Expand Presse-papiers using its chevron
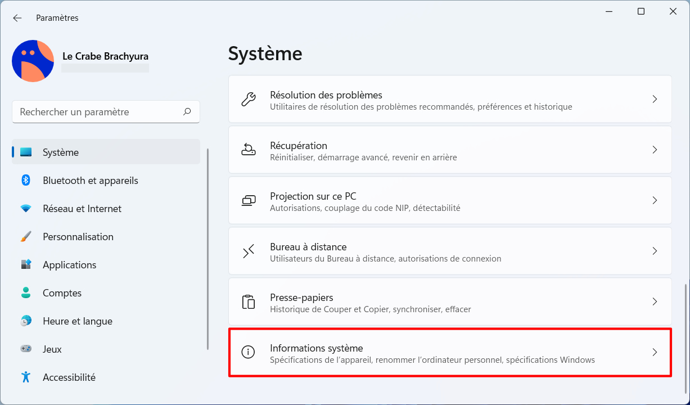Image resolution: width=690 pixels, height=405 pixels. coord(655,301)
